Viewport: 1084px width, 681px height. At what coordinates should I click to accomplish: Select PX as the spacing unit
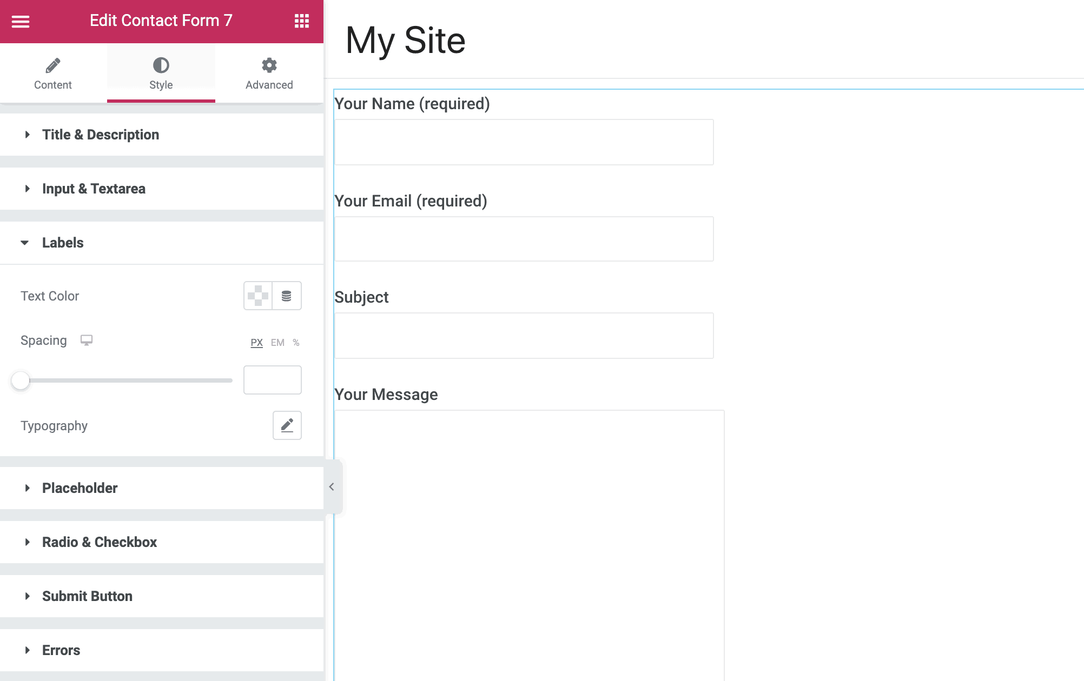click(256, 342)
